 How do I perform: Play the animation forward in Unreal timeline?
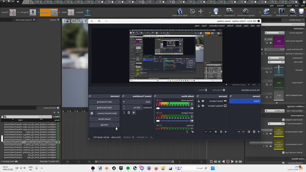click(x=232, y=161)
